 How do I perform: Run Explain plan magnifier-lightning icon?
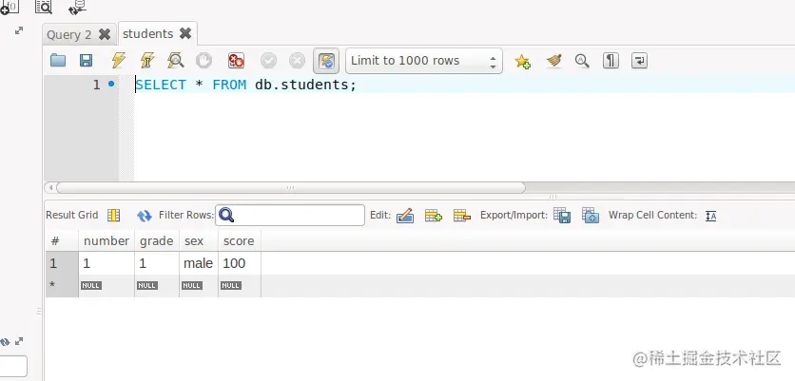175,61
